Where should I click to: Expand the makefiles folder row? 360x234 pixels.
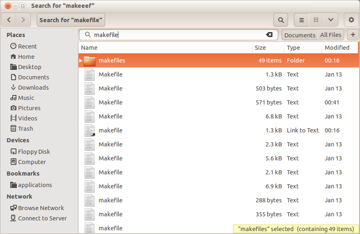[81, 60]
